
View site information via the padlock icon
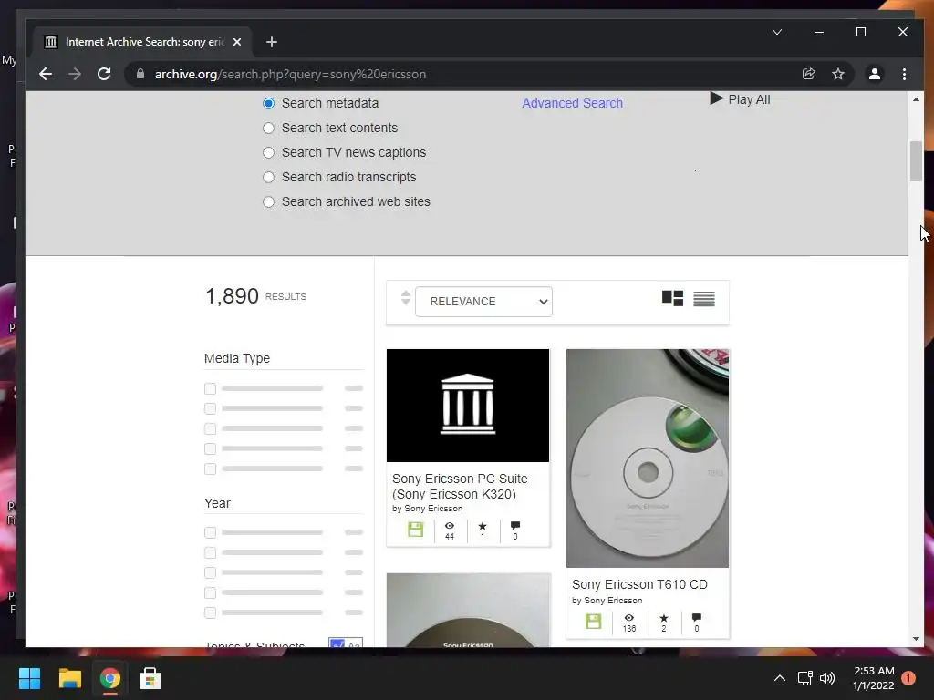pyautogui.click(x=140, y=74)
